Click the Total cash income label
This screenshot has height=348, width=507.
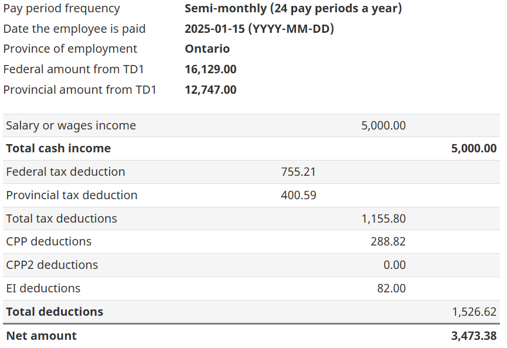click(58, 148)
